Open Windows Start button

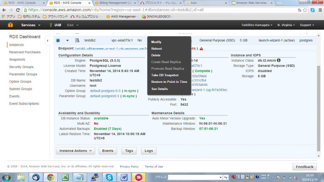click(x=6, y=177)
